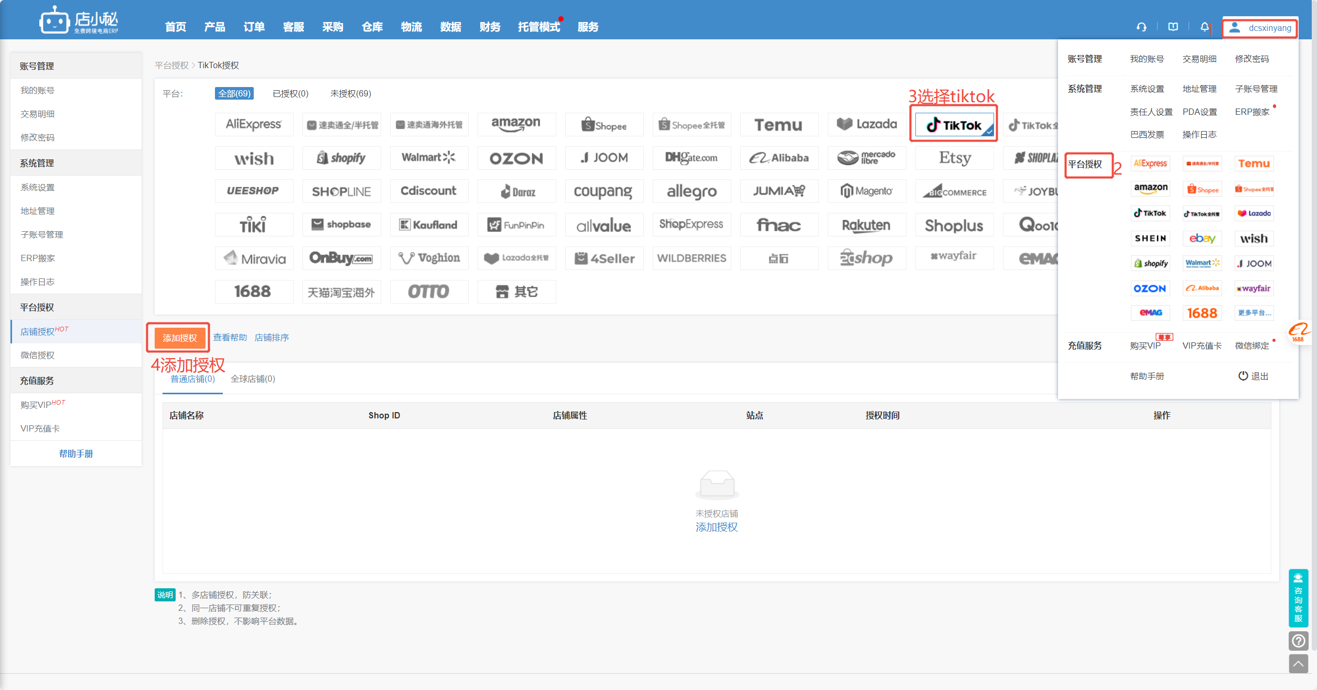1317x690 pixels.
Task: Select the AliExpress platform logo in grid
Action: click(254, 125)
